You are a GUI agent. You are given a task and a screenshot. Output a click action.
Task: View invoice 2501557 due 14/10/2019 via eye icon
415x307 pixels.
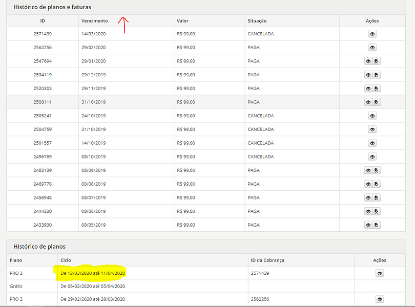pos(372,143)
